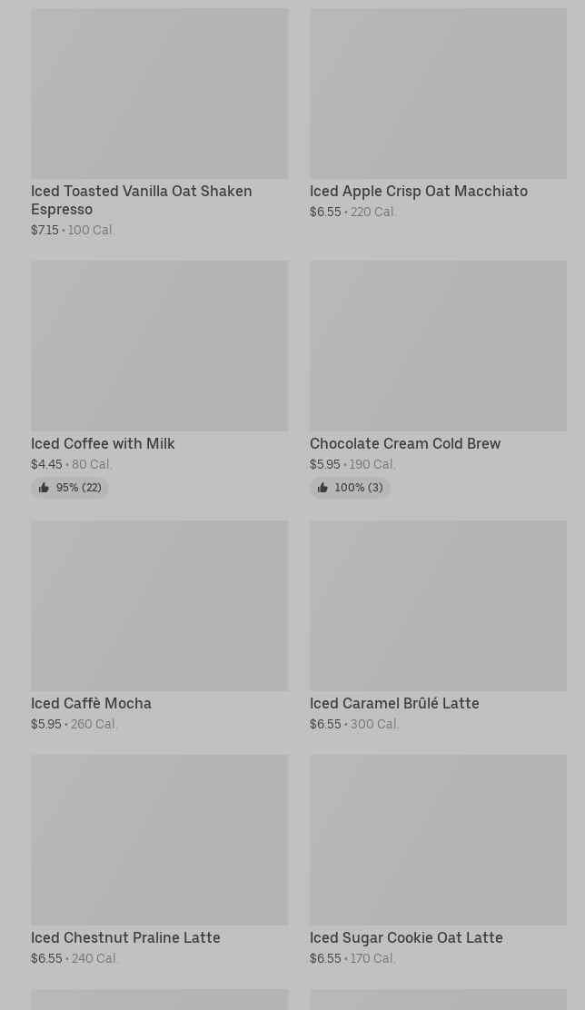Image resolution: width=585 pixels, height=1010 pixels.
Task: Click thumbs-up icon beside the 95% rating
Action: pyautogui.click(x=44, y=489)
